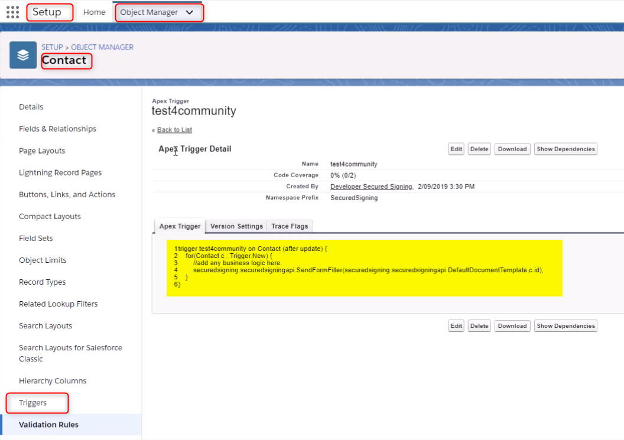Click the Name value test4community

pyautogui.click(x=354, y=164)
